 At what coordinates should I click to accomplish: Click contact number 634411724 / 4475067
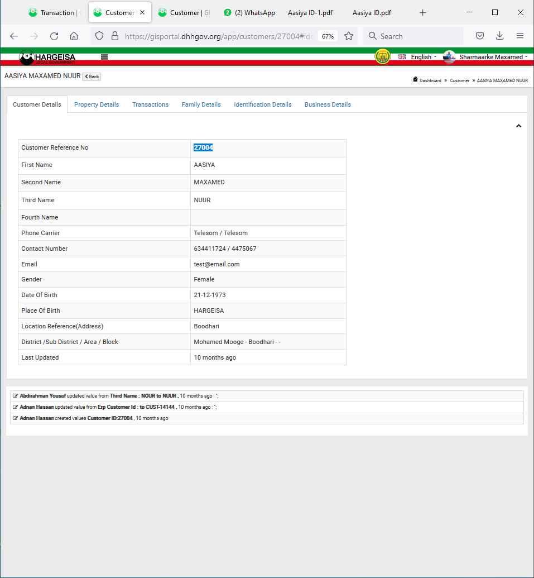225,249
